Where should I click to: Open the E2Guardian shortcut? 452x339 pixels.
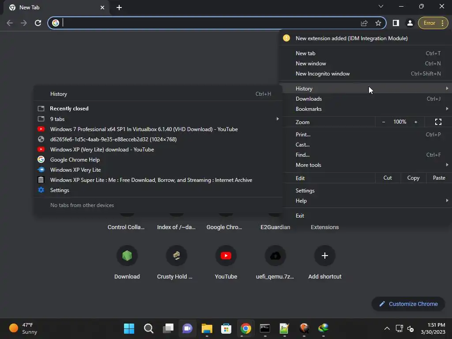[x=275, y=227]
